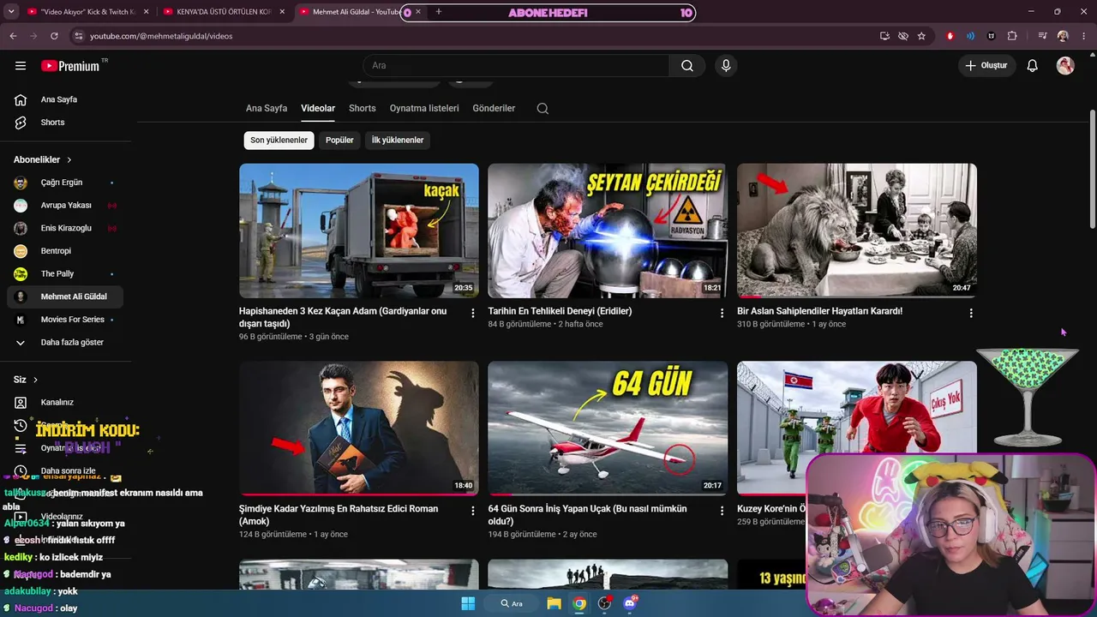Play the lion at dinner table thumbnail
This screenshot has height=617, width=1097.
tap(857, 231)
